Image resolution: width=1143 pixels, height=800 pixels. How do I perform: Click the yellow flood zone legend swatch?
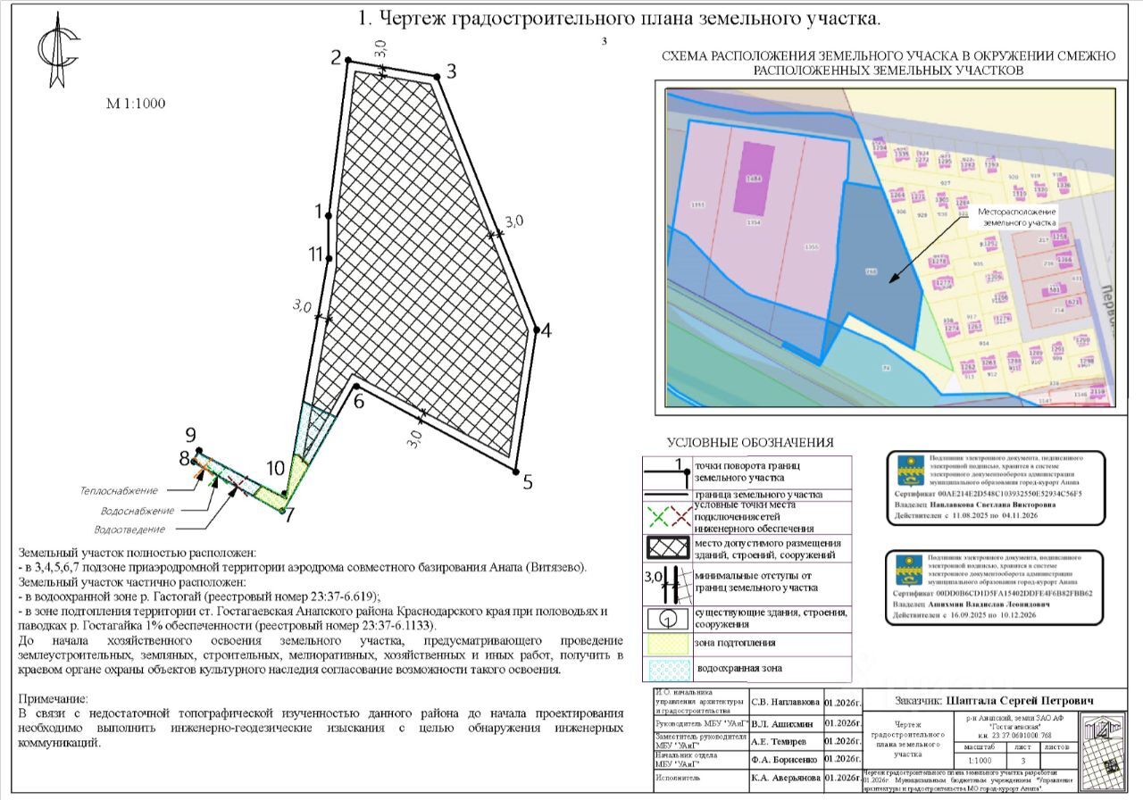click(666, 643)
